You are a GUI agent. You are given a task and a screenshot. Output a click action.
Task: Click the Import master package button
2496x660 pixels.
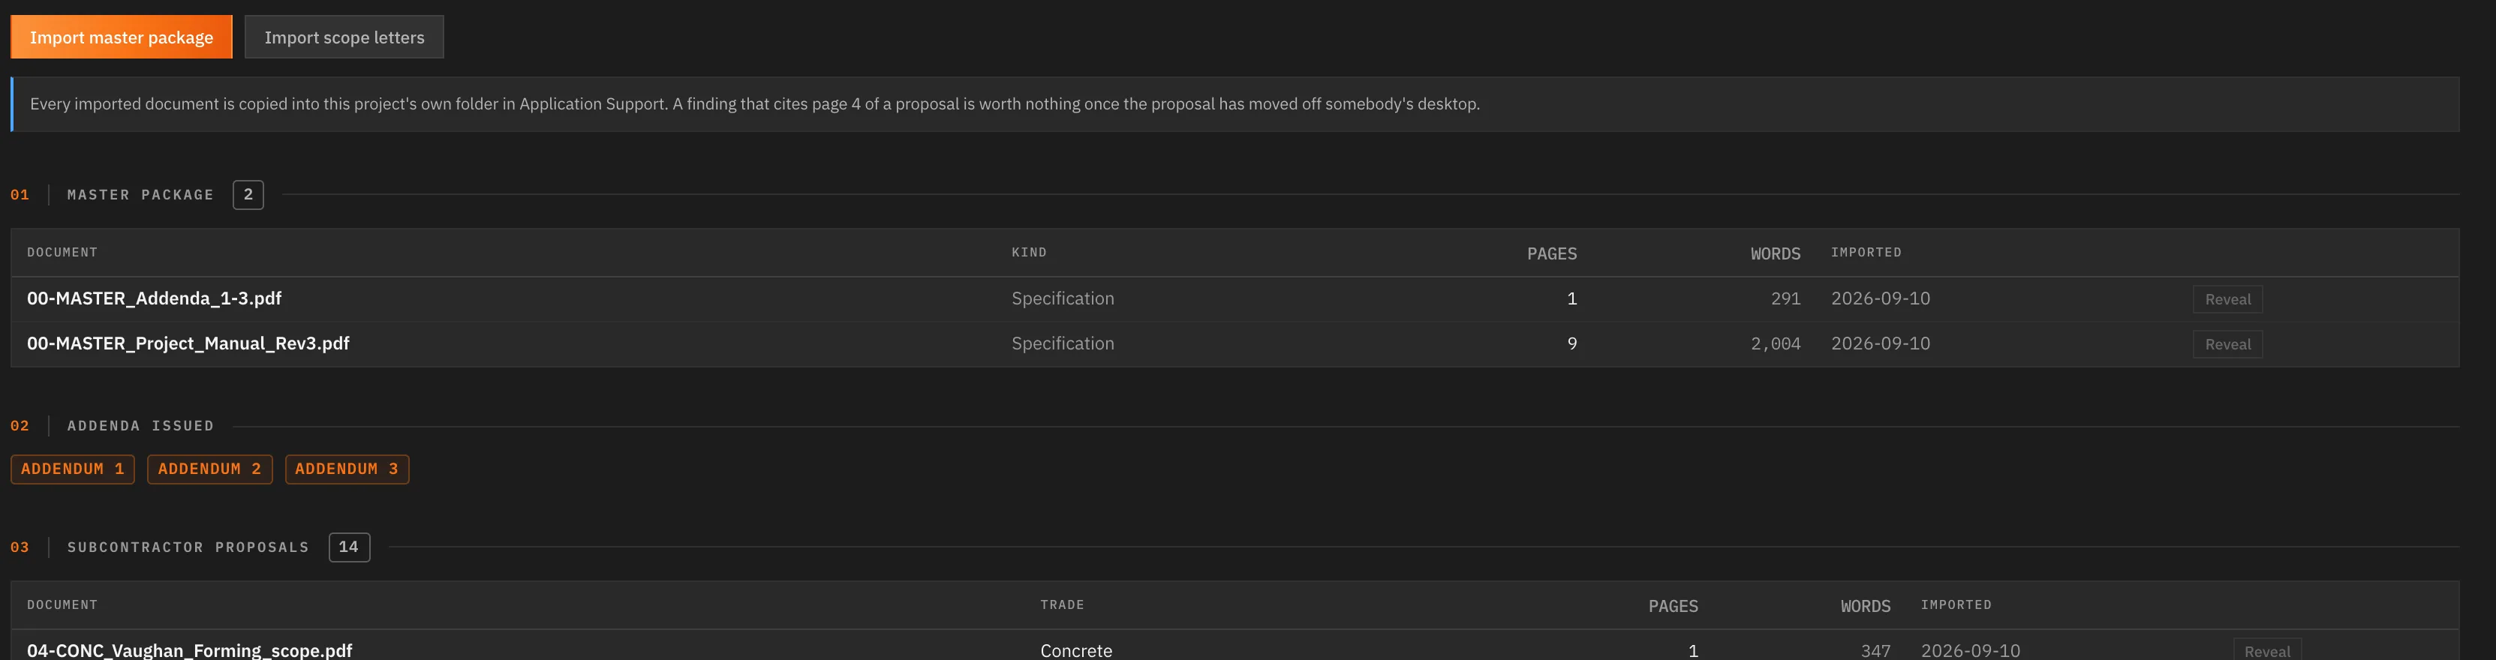pyautogui.click(x=121, y=37)
